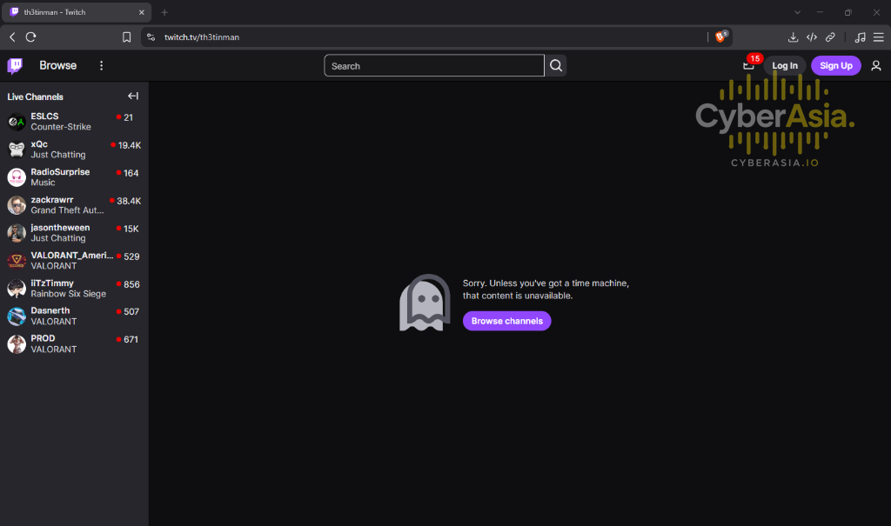This screenshot has height=526, width=891.
Task: Click the search magnifier button
Action: coord(556,66)
